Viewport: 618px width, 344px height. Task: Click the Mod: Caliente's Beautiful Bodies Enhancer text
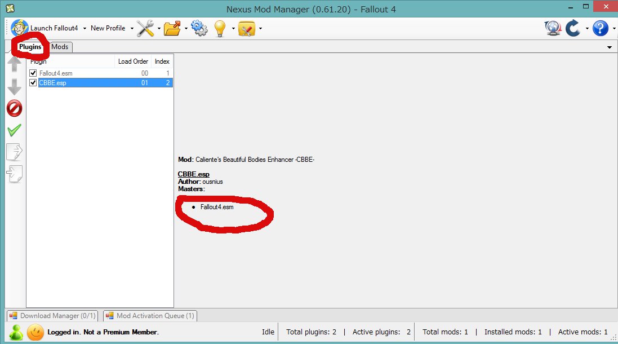(x=246, y=160)
